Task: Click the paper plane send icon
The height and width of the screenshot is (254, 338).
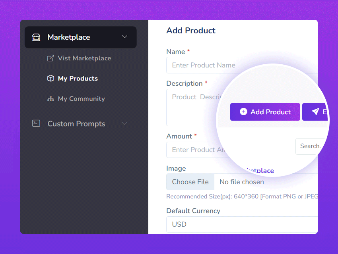Action: 315,112
